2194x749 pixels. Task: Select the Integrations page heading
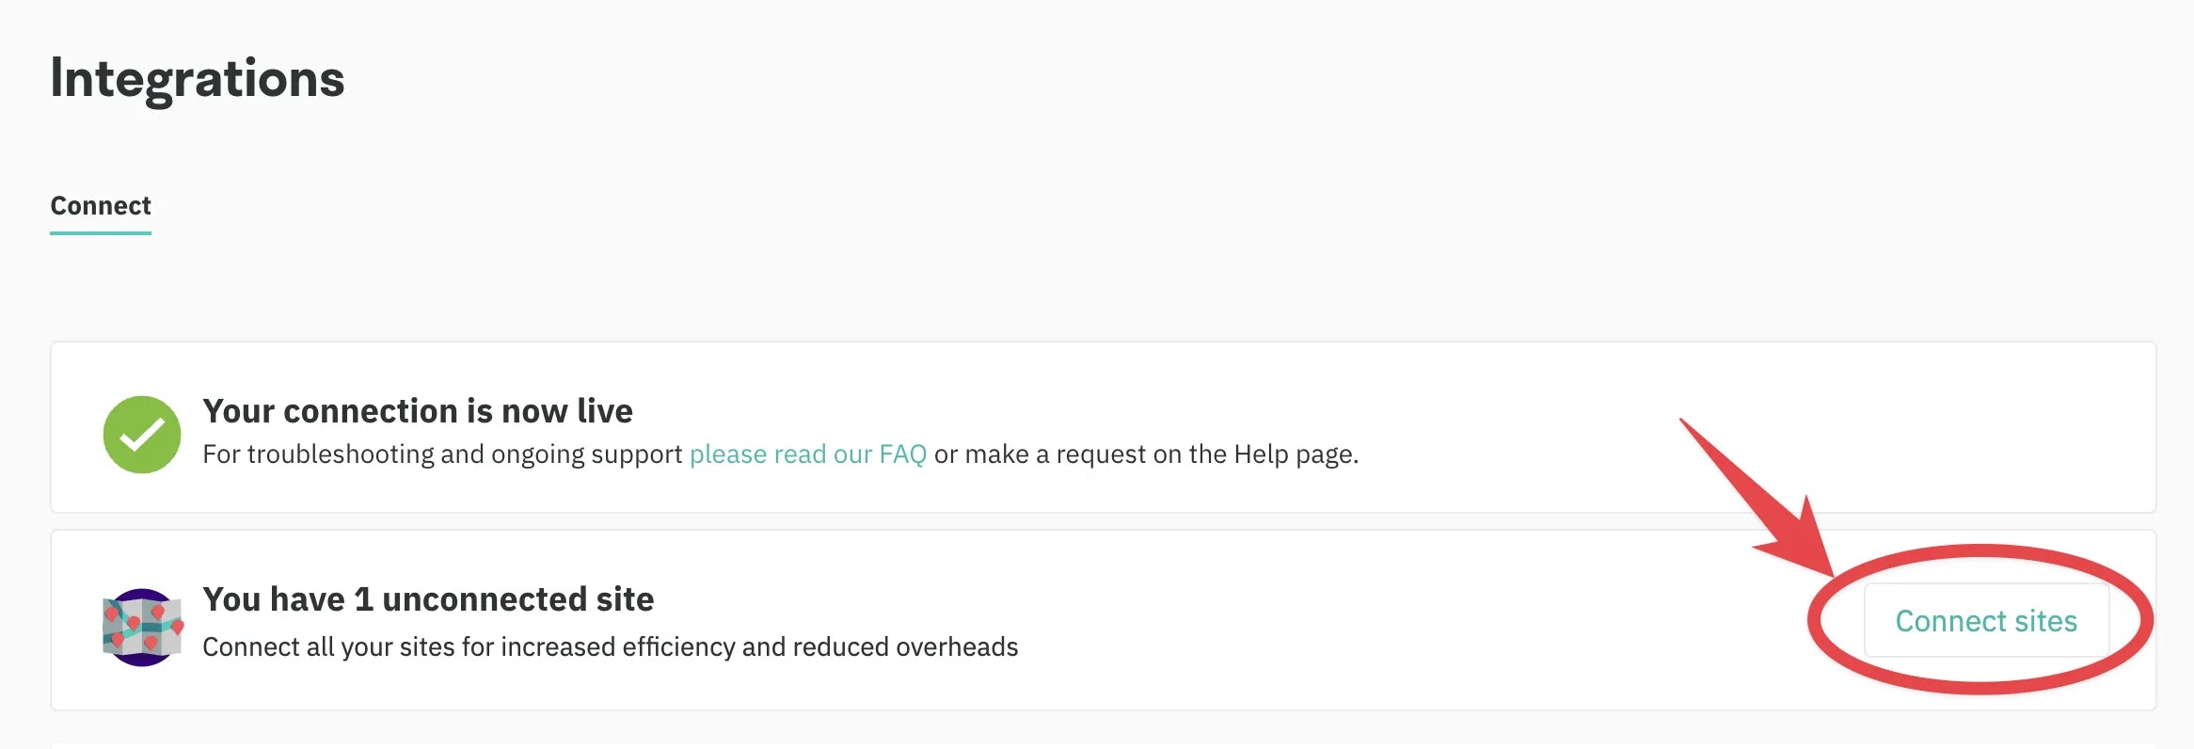pyautogui.click(x=197, y=80)
